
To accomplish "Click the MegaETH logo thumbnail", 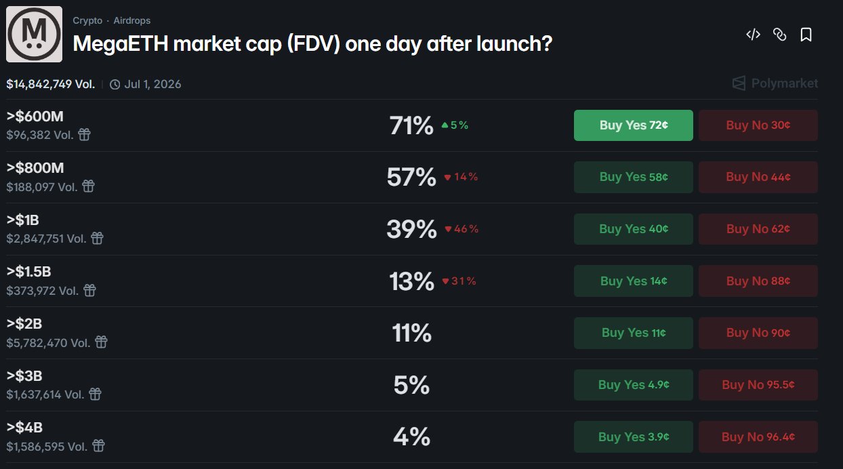I will point(34,34).
